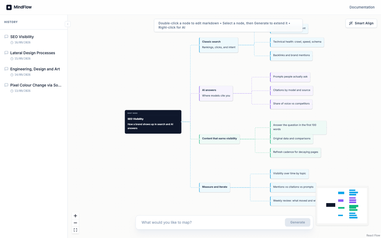The height and width of the screenshot is (238, 381).
Task: Click chat icon beside Engineering, Design and Art
Action: pos(6,69)
